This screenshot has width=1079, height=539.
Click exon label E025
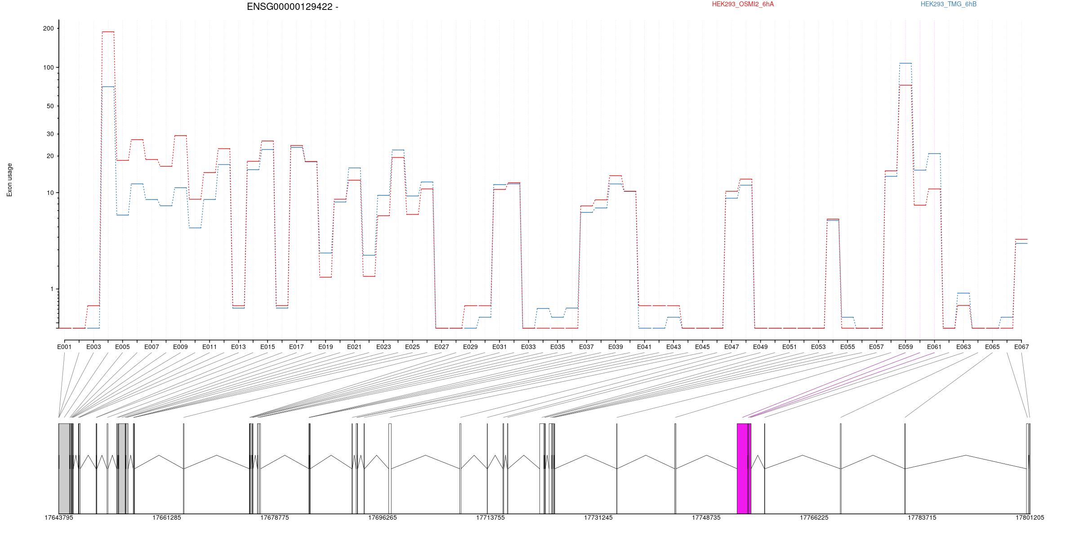click(x=412, y=347)
